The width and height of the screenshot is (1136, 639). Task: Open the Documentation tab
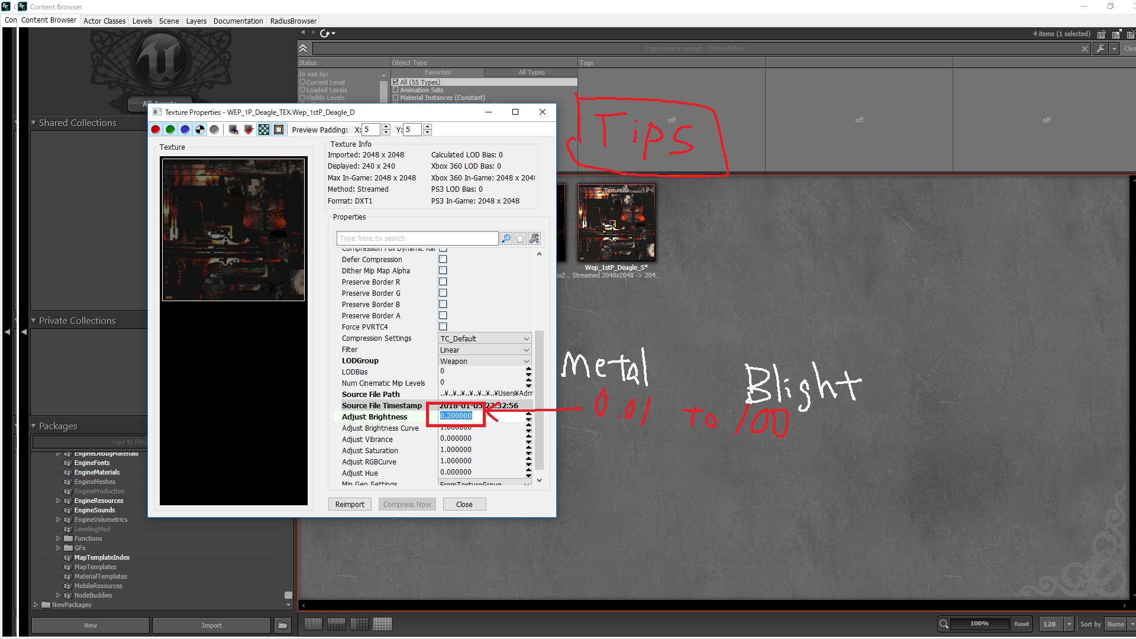[238, 21]
